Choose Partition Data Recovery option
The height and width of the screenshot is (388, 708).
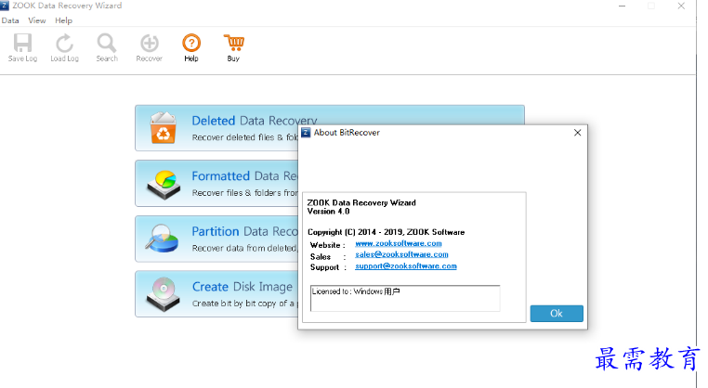[x=216, y=239]
